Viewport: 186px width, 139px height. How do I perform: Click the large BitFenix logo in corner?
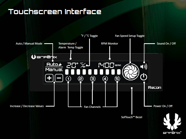(x=172, y=124)
